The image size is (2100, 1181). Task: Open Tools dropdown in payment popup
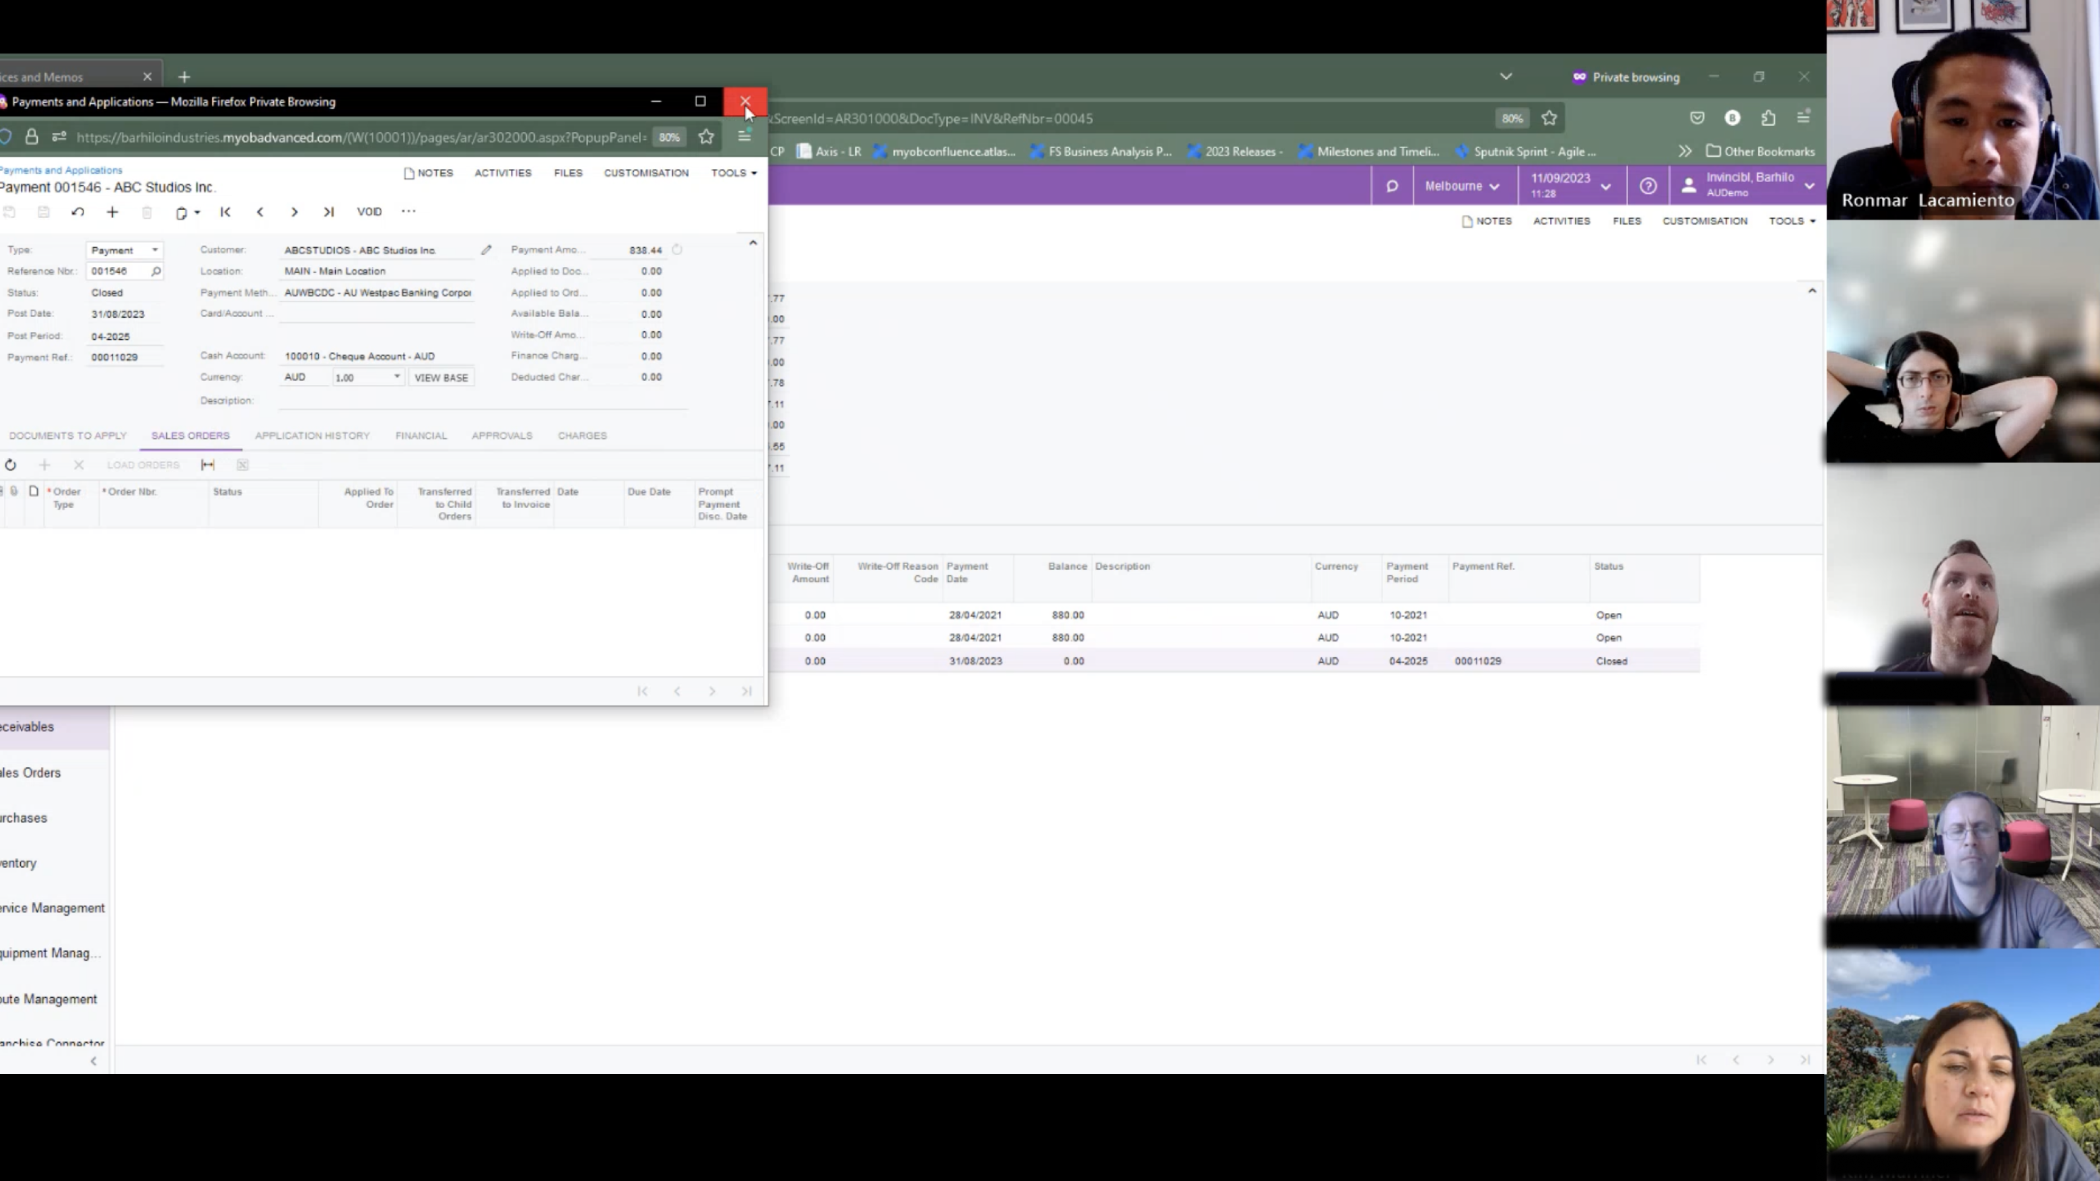(x=734, y=173)
